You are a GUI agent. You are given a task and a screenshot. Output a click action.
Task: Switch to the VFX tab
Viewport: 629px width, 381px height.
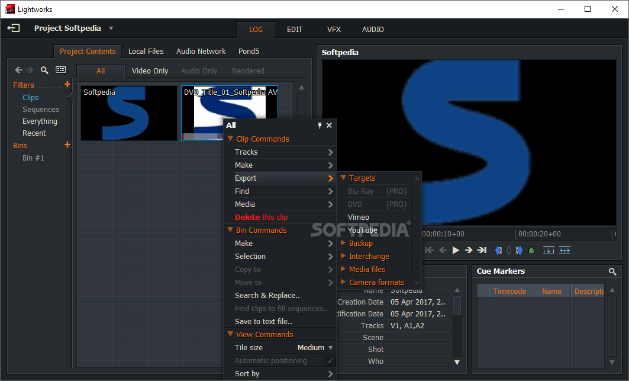(x=334, y=30)
